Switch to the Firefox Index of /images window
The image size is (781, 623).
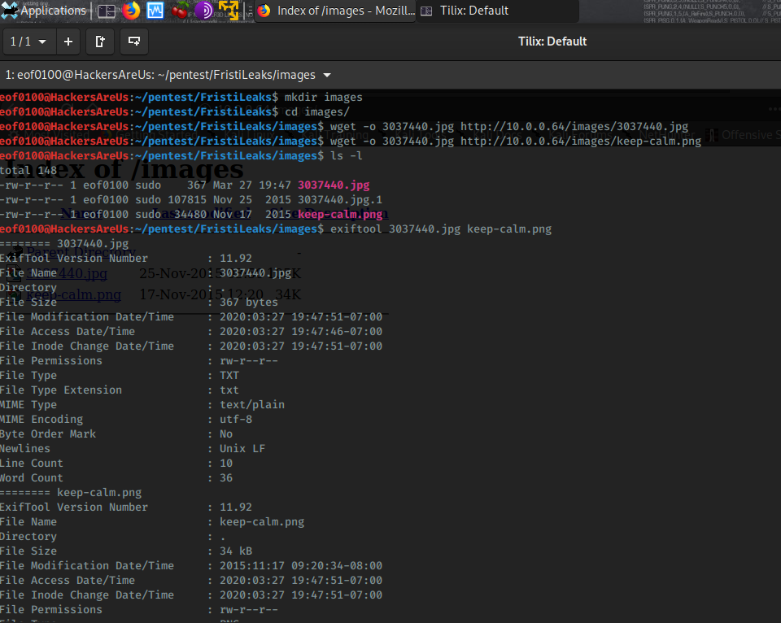point(334,11)
